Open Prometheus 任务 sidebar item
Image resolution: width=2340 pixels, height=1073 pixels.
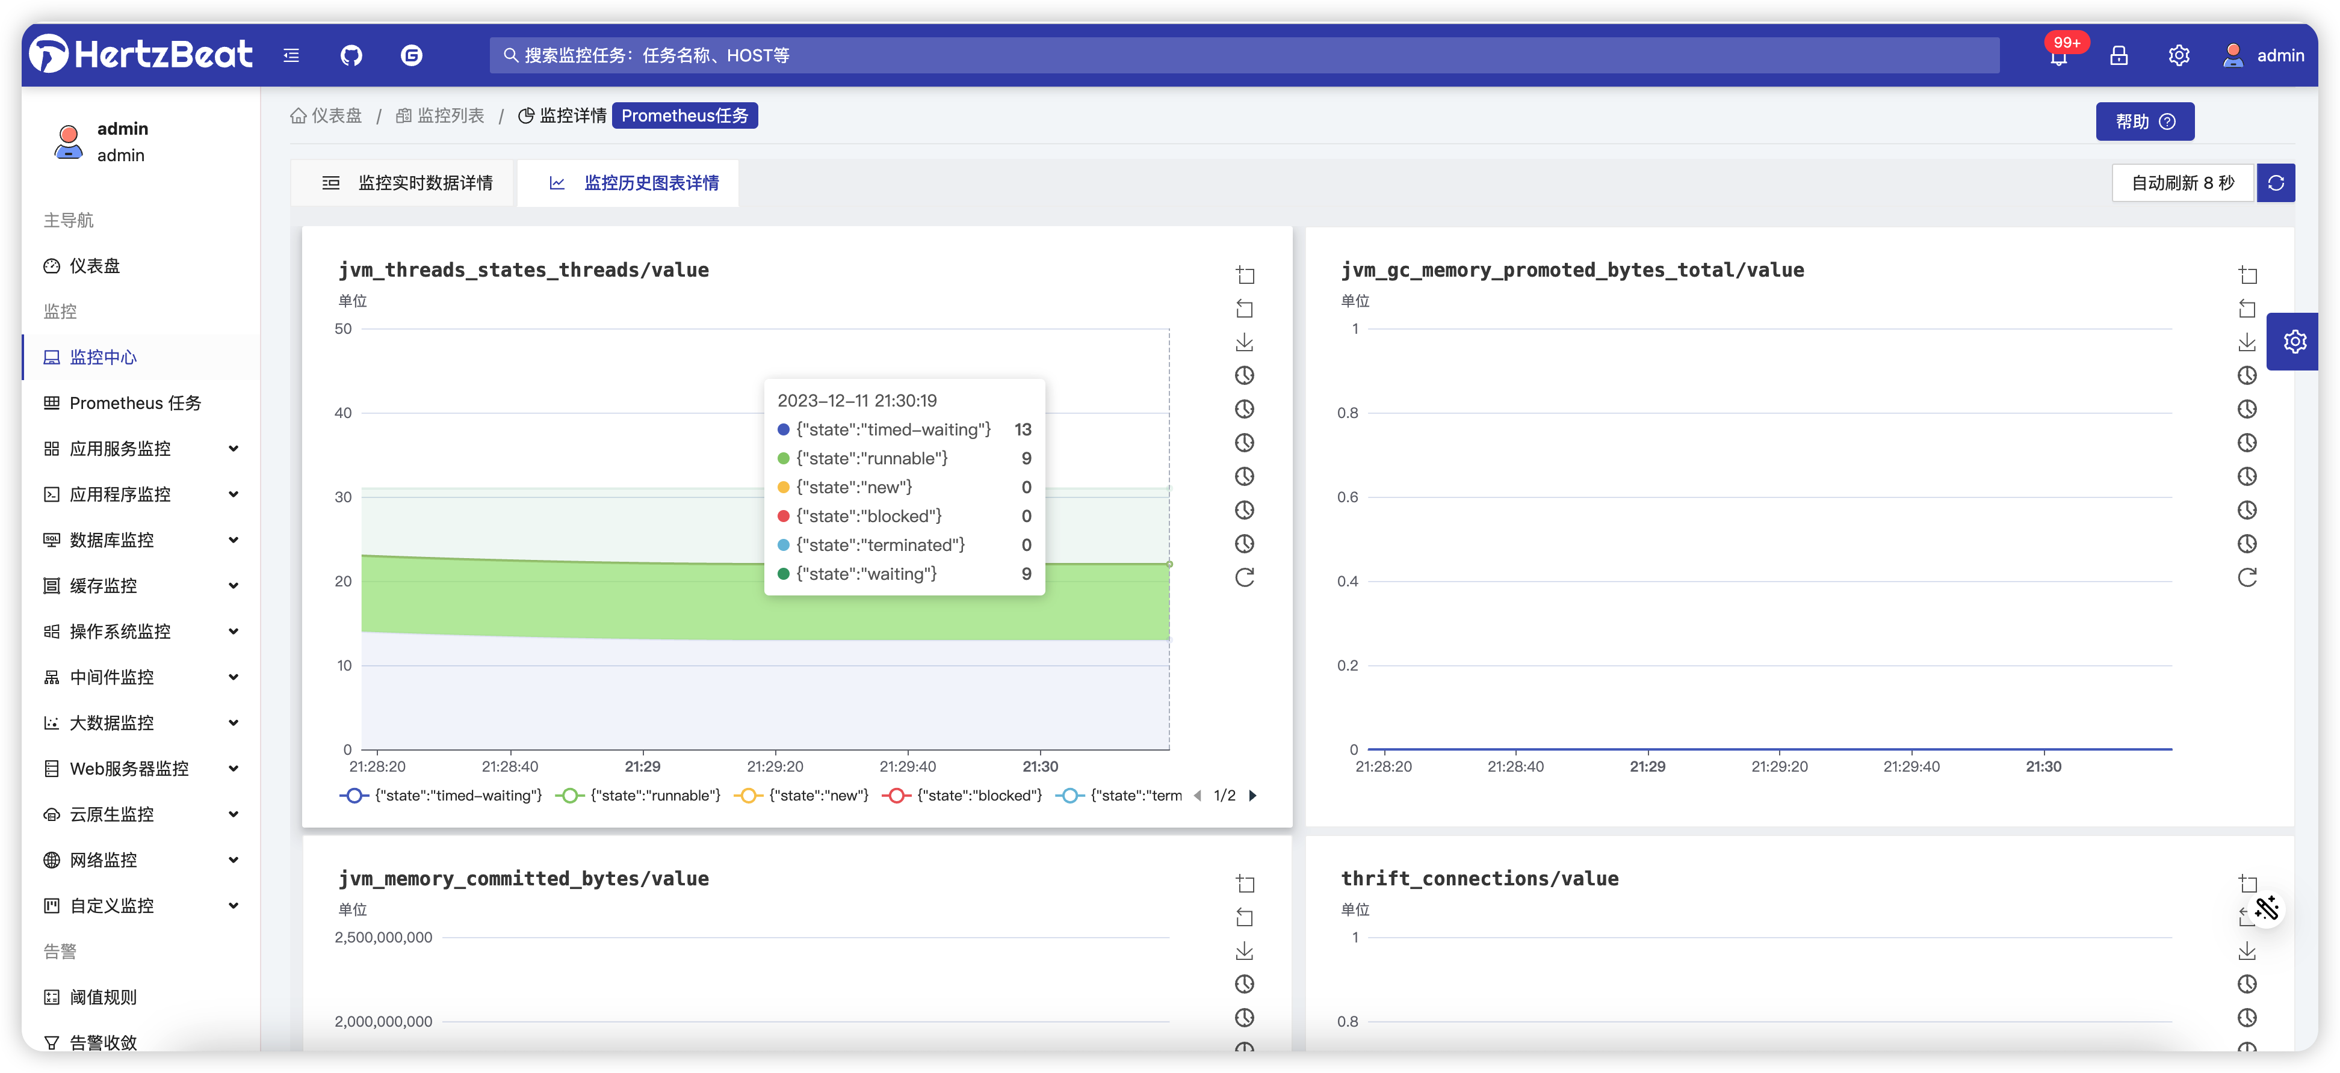[134, 403]
